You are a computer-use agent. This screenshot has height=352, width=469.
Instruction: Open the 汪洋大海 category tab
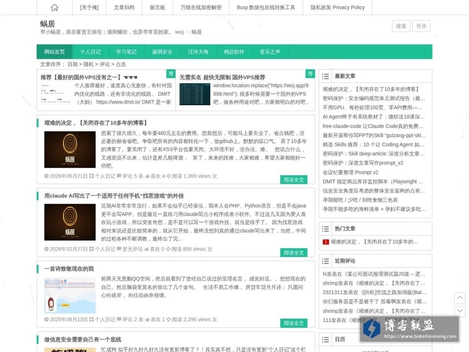point(198,52)
